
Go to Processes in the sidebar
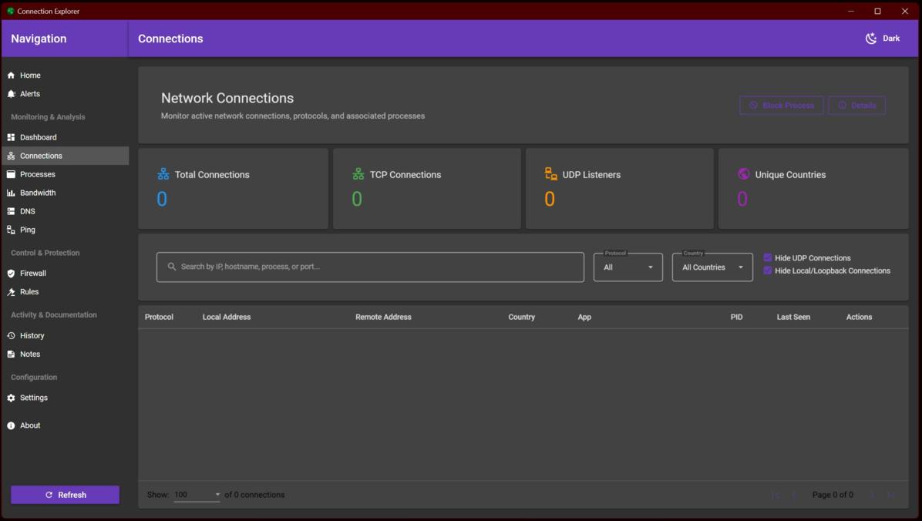point(38,174)
